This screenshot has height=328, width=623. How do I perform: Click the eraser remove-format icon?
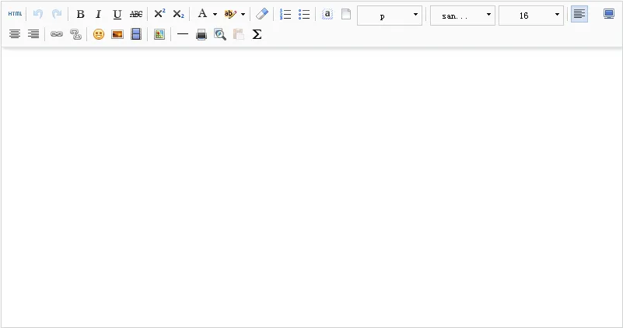point(262,14)
